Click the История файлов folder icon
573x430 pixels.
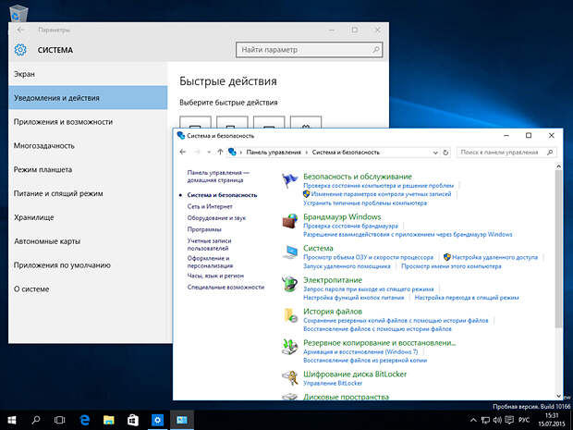pos(291,315)
